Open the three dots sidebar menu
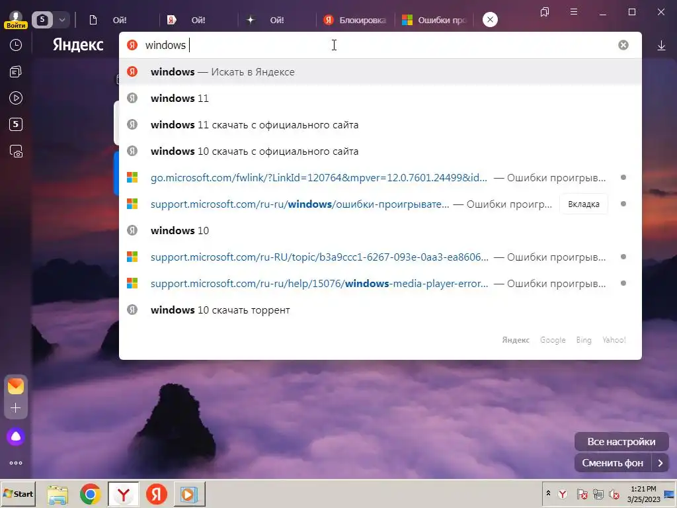 coord(16,463)
